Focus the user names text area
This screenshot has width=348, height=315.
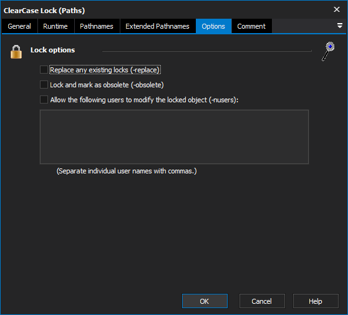174,137
